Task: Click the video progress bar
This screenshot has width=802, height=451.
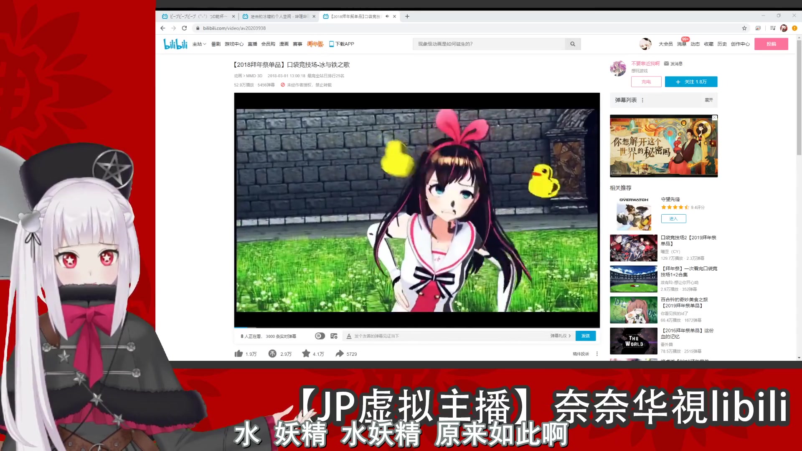Action: [x=416, y=327]
